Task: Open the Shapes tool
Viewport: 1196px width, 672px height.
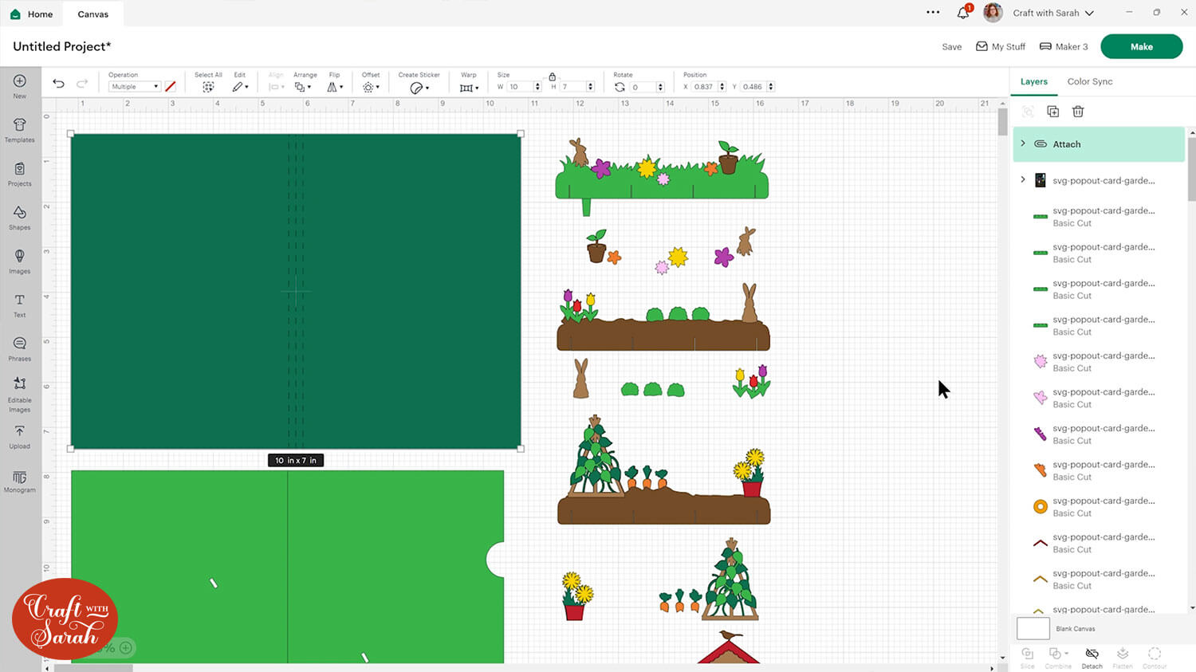Action: tap(20, 217)
